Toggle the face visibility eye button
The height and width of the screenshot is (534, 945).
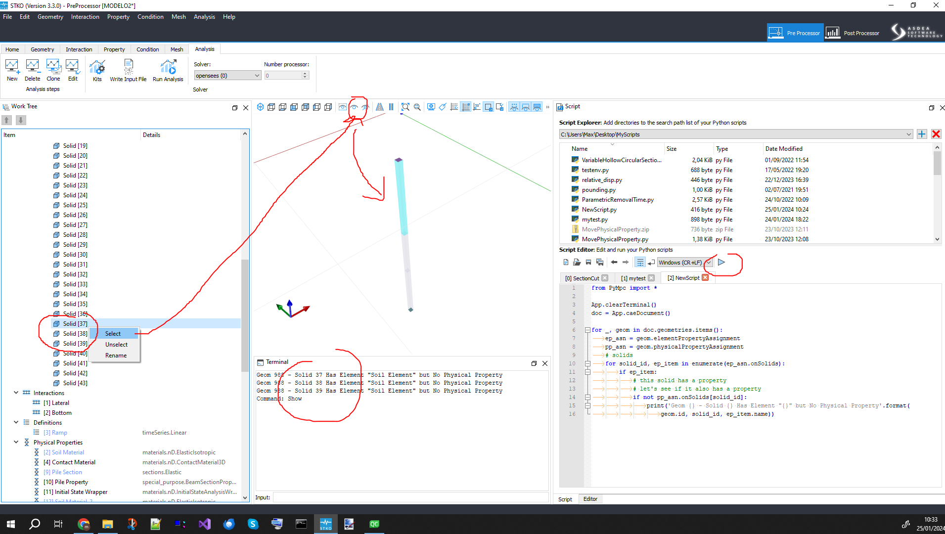tap(537, 107)
